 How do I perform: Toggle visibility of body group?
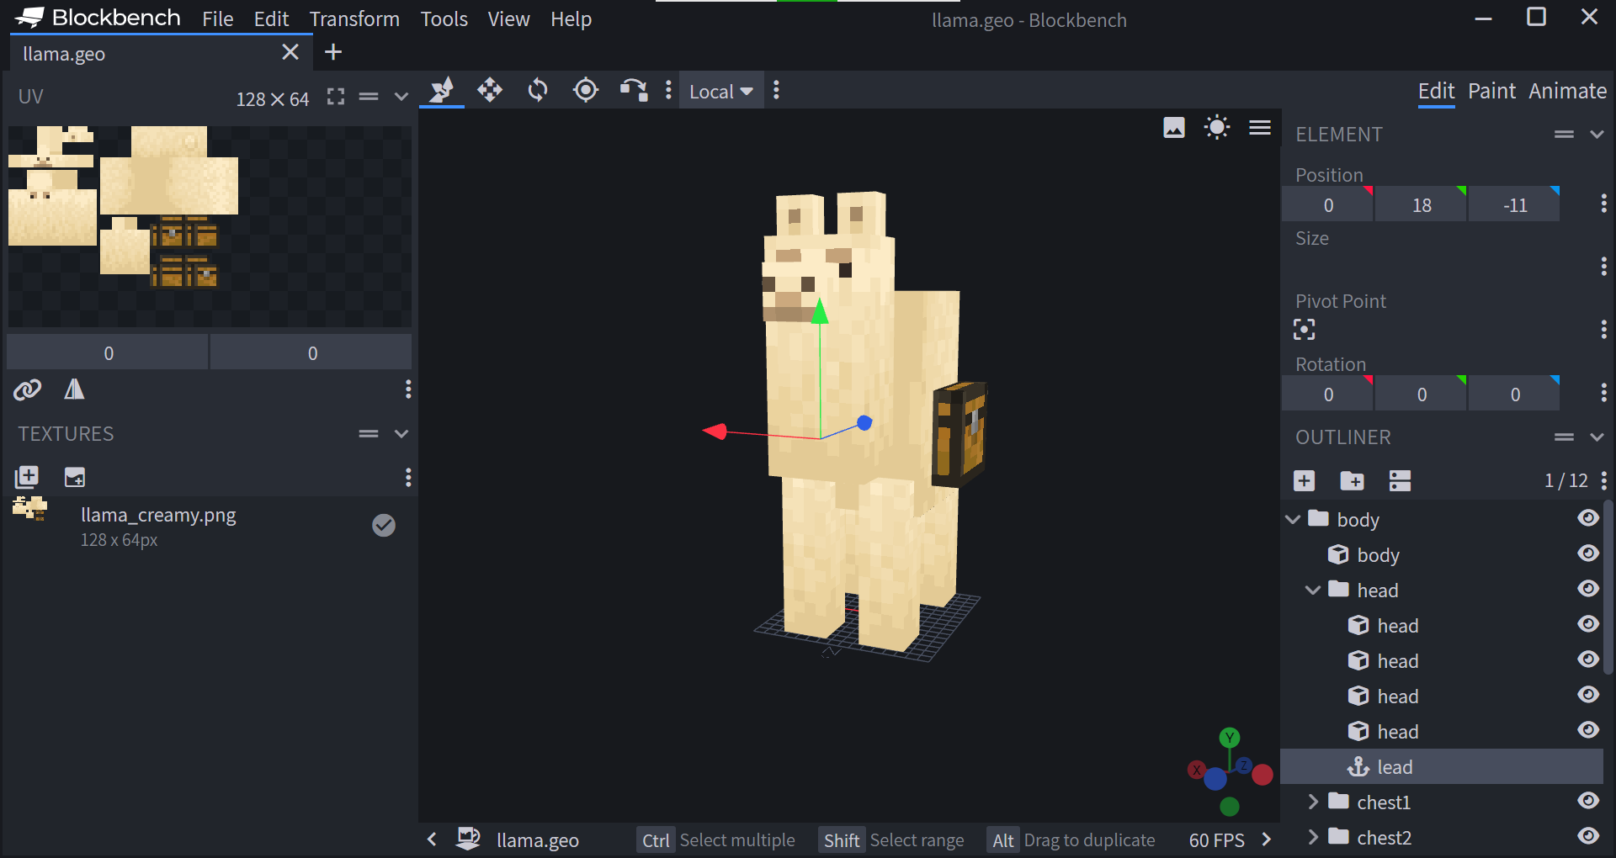tap(1588, 518)
